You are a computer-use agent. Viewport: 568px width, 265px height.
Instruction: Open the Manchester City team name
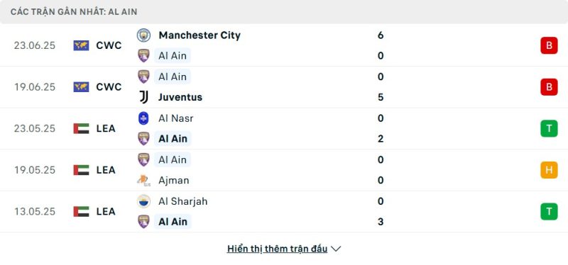pyautogui.click(x=200, y=35)
